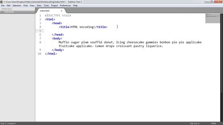Viewport: 223px width, 125px height.
Task: Maximize the Sublime Text window
Action: coord(212,1)
